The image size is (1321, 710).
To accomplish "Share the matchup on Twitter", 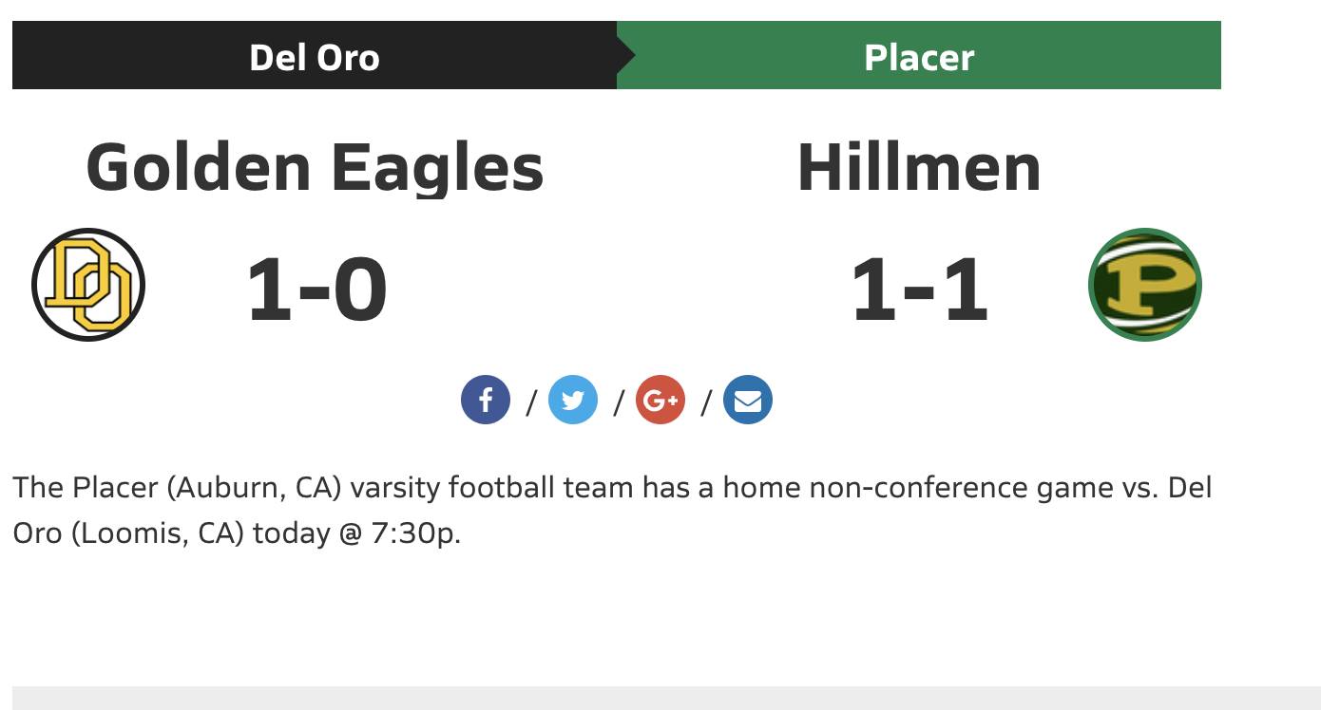I will pyautogui.click(x=573, y=399).
